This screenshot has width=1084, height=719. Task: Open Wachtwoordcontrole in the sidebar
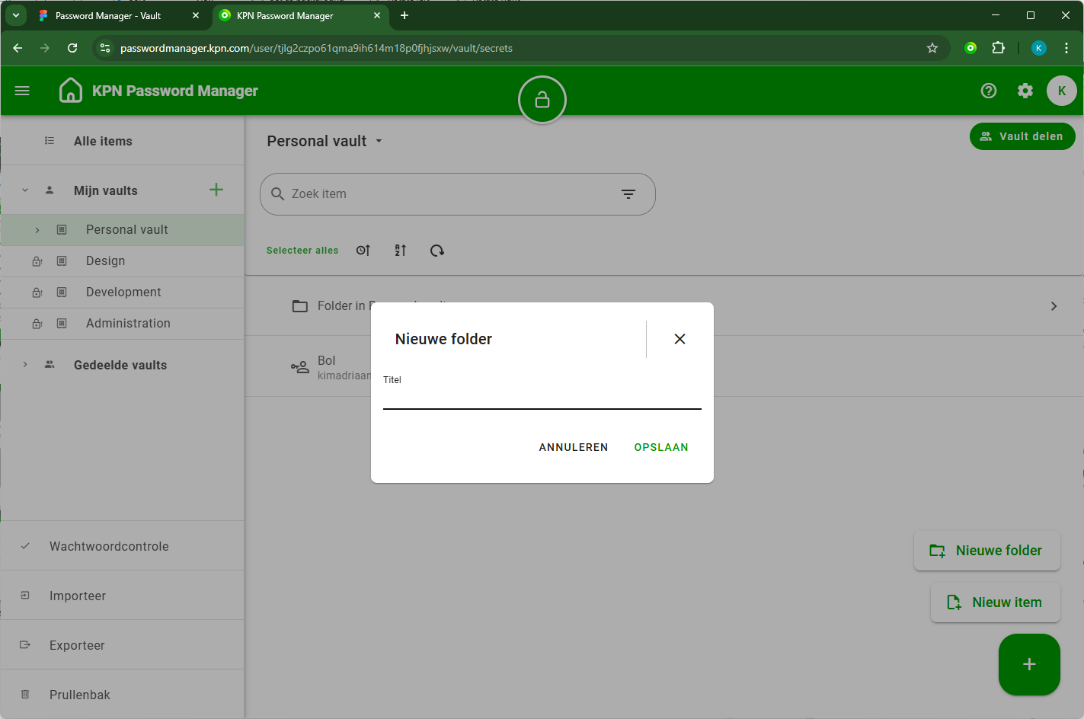point(109,546)
